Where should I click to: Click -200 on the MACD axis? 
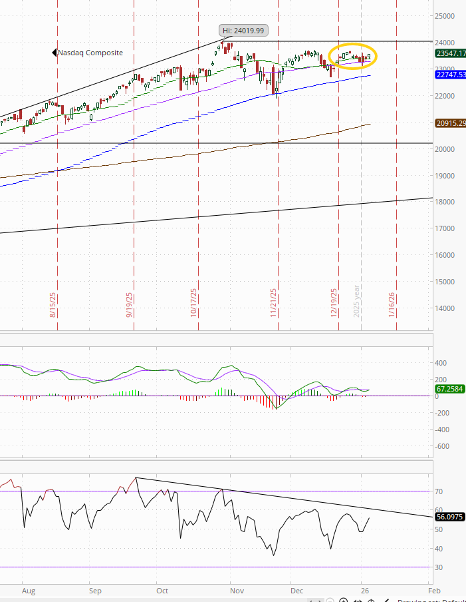tap(442, 413)
